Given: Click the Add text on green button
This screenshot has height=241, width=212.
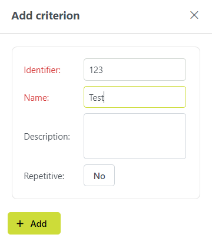Looking at the screenshot, I should point(39,223).
